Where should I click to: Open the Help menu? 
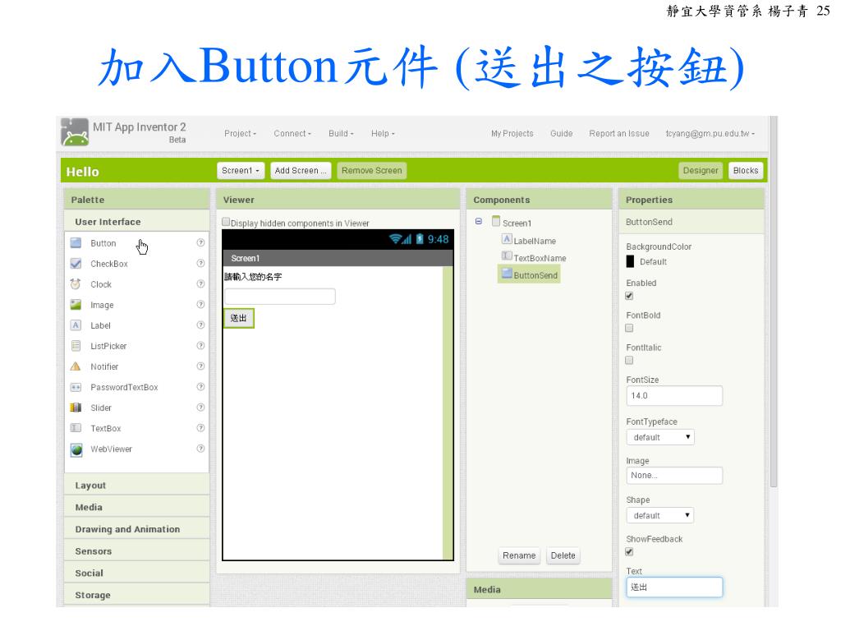383,134
